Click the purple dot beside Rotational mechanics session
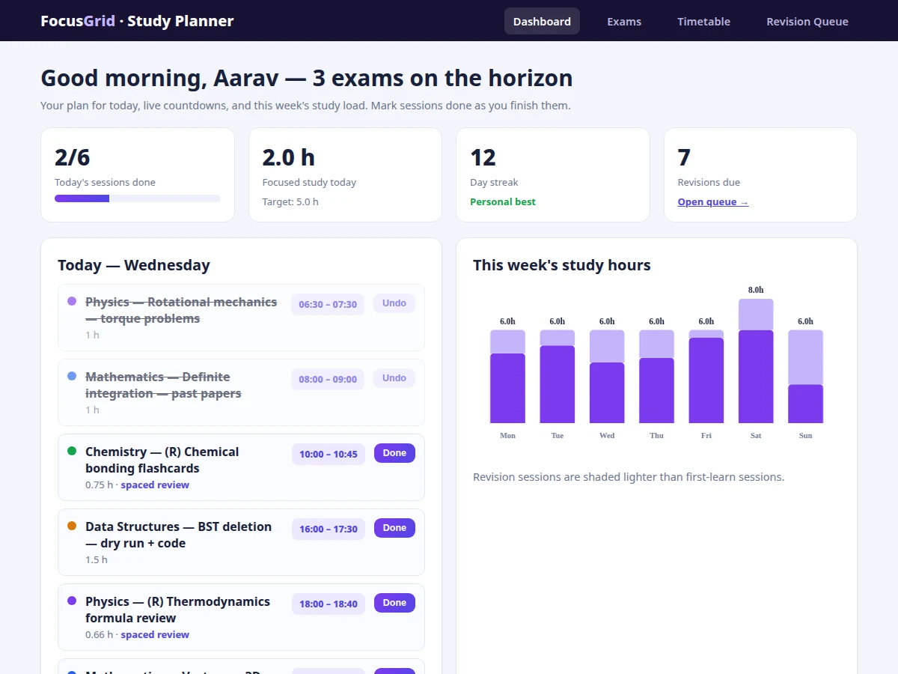This screenshot has height=674, width=898. 72,301
